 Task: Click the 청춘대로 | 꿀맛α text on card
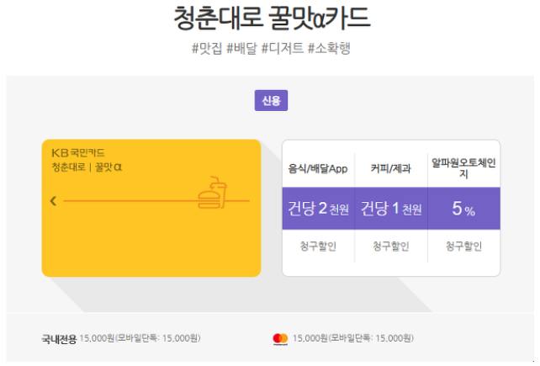click(x=87, y=167)
